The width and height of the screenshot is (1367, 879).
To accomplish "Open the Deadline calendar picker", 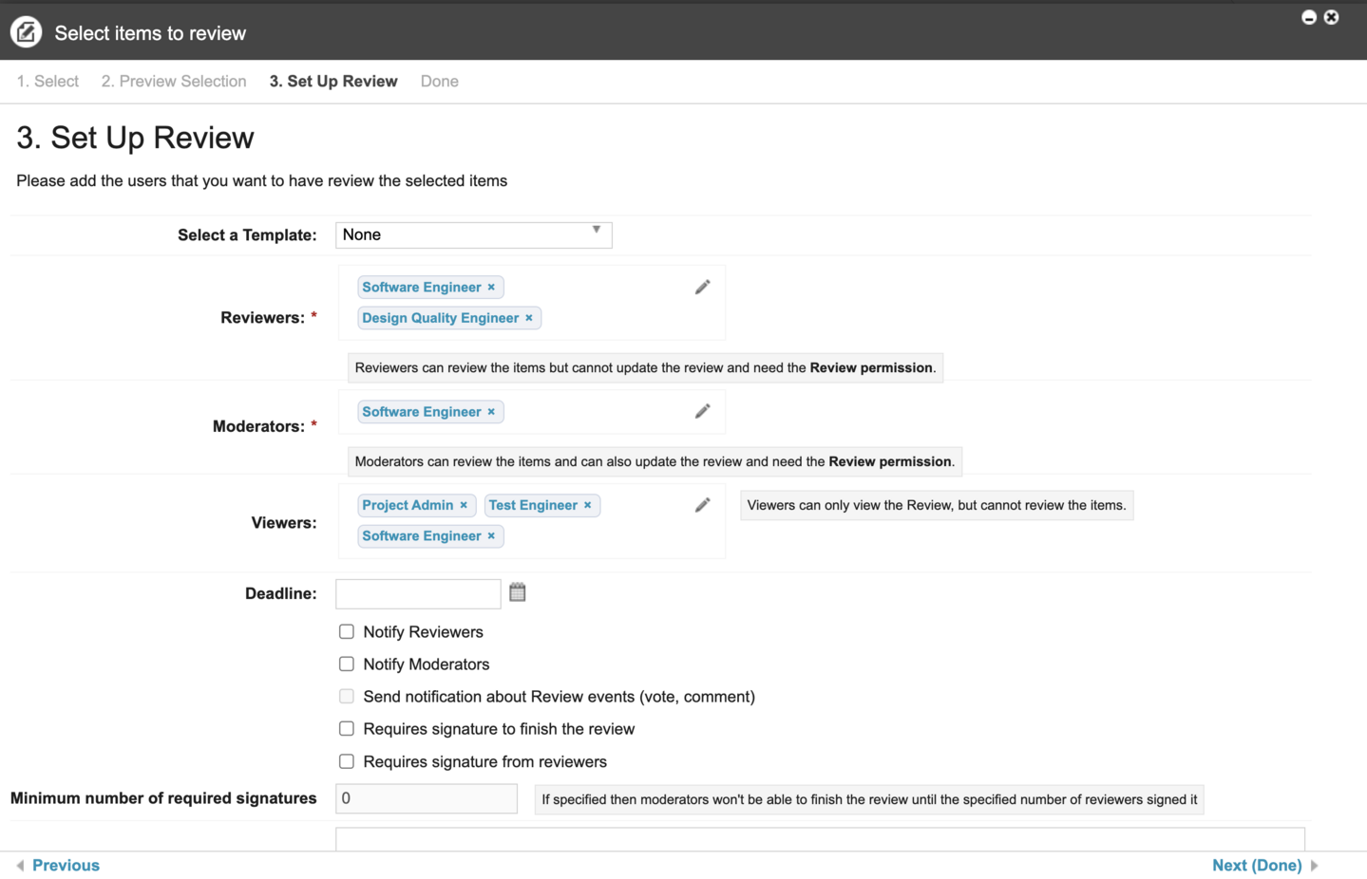I will click(x=518, y=592).
